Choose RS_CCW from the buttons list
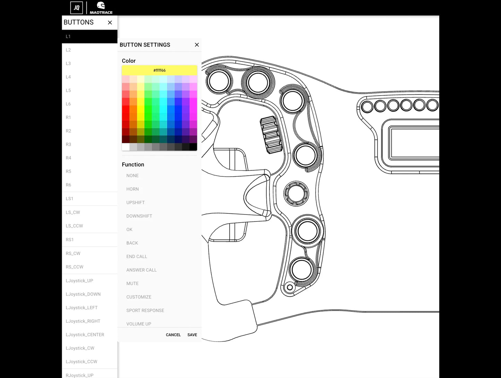 pyautogui.click(x=89, y=267)
